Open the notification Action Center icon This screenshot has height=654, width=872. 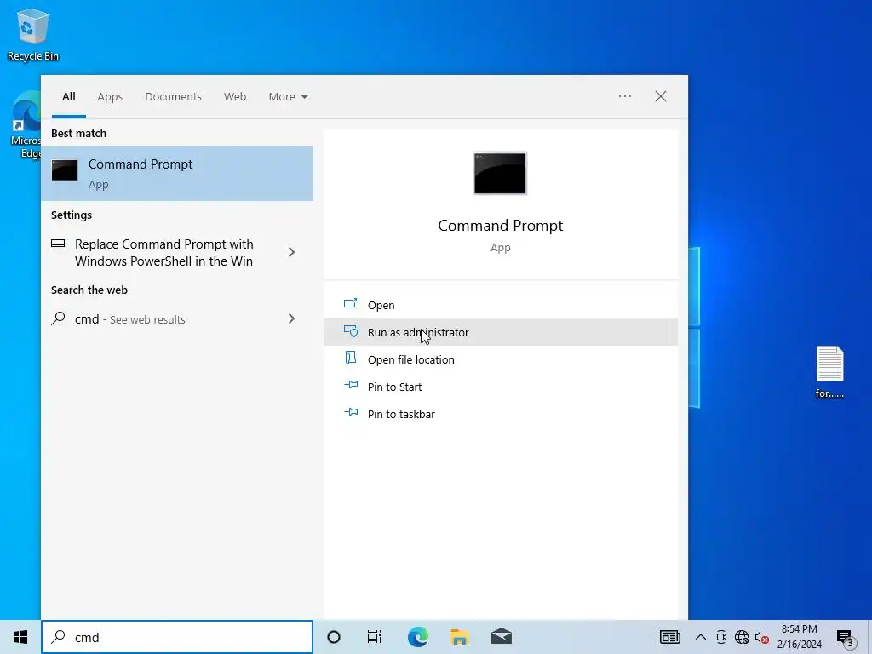pos(845,639)
